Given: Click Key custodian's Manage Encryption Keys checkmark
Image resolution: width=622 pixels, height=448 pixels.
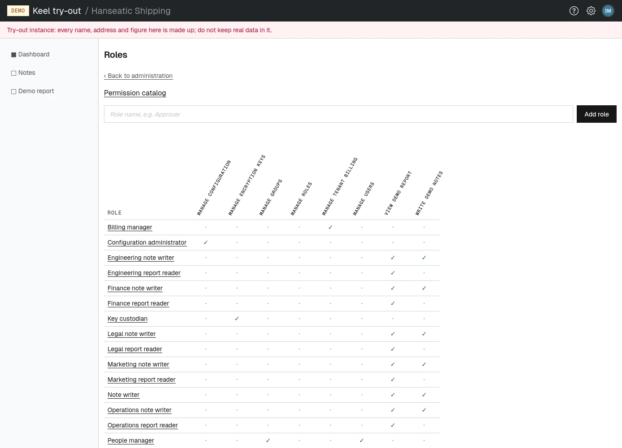Looking at the screenshot, I should click(x=237, y=319).
